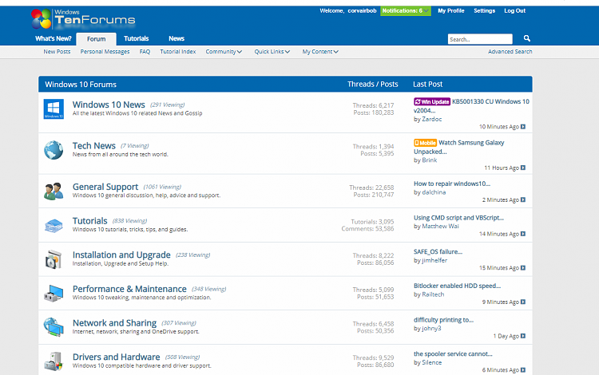Expand the Quick Links dropdown
Viewport: 599px width, 375px height.
click(272, 52)
